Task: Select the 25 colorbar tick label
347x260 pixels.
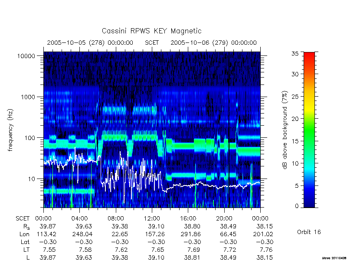Action: (295, 96)
